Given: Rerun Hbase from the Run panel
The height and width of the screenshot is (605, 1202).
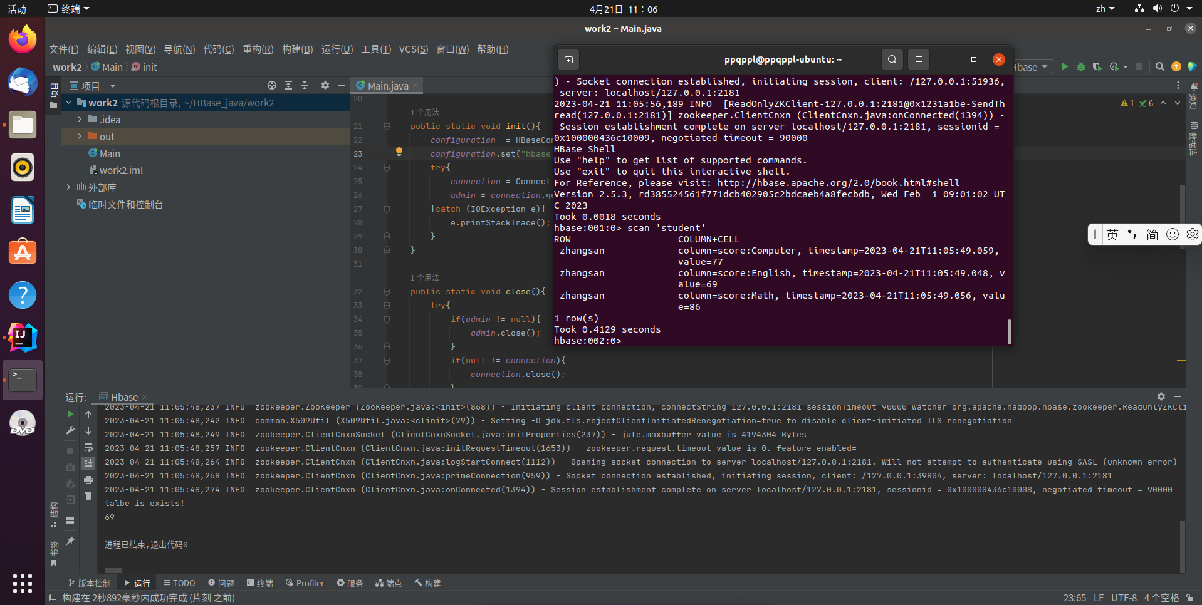Looking at the screenshot, I should [70, 415].
